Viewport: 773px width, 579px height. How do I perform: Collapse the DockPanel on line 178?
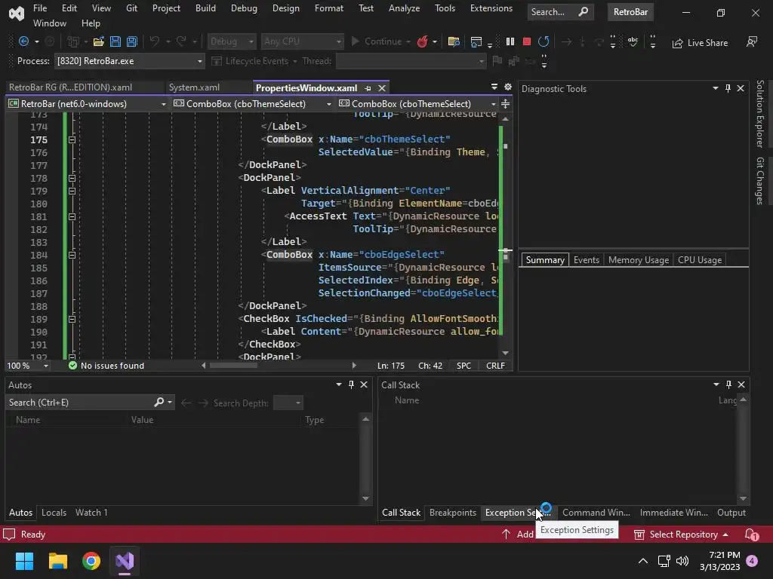point(72,178)
